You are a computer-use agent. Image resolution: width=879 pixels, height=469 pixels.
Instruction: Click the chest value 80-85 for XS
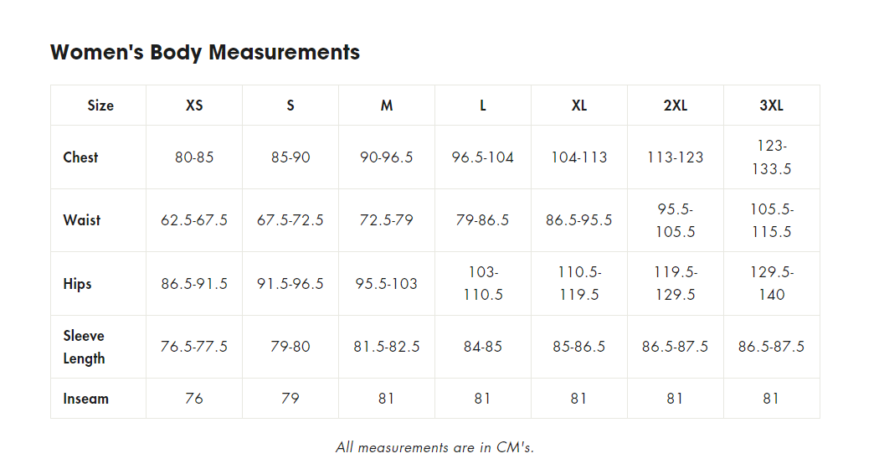tap(194, 157)
